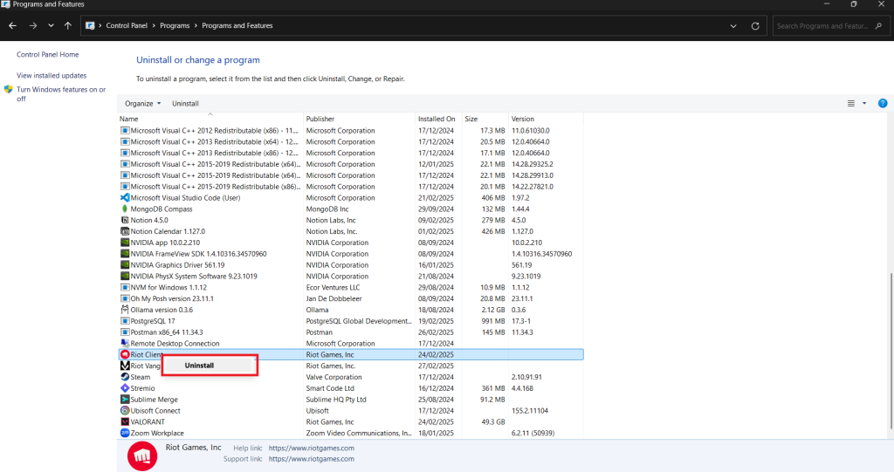894x472 pixels.
Task: Sort by the Installed On column header
Action: [438, 119]
